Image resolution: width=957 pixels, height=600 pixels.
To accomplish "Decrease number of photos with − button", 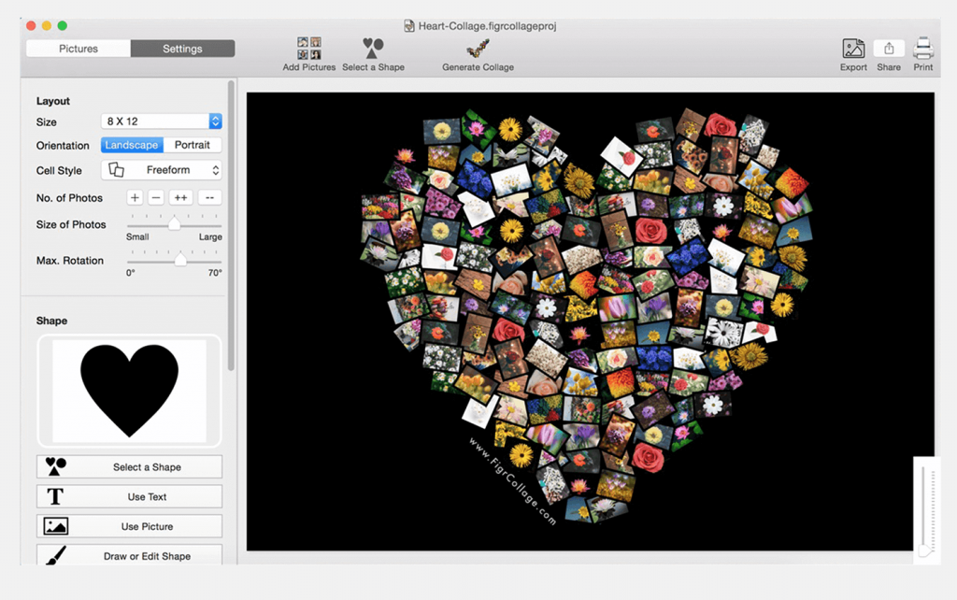I will [156, 198].
